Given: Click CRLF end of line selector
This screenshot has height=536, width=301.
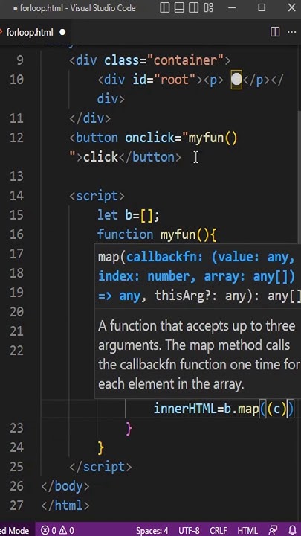Looking at the screenshot, I should click(x=219, y=530).
